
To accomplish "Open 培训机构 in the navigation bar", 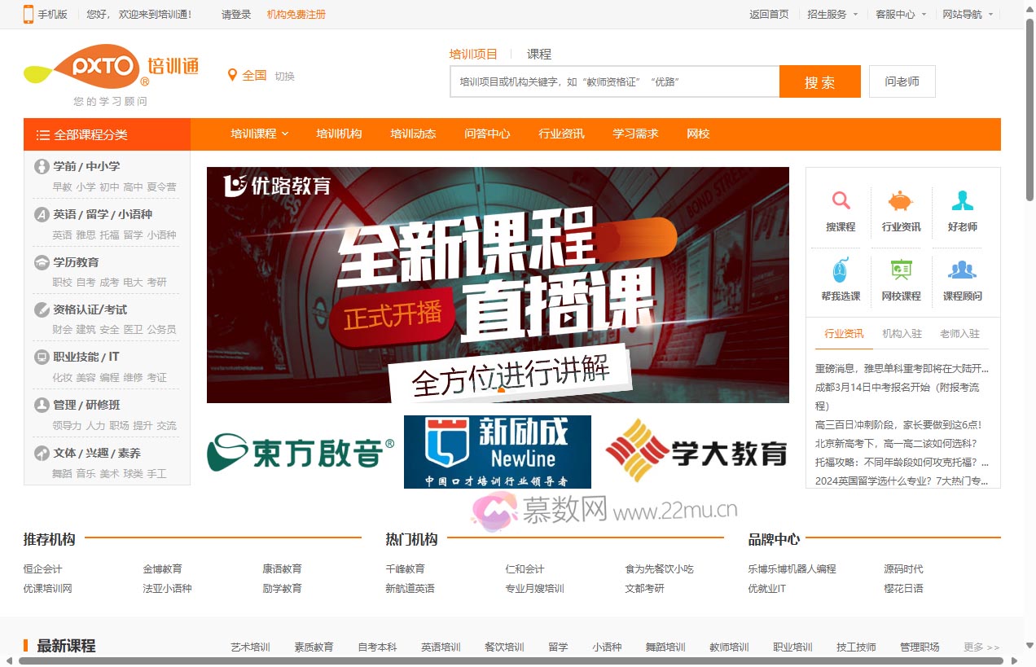I will point(339,134).
